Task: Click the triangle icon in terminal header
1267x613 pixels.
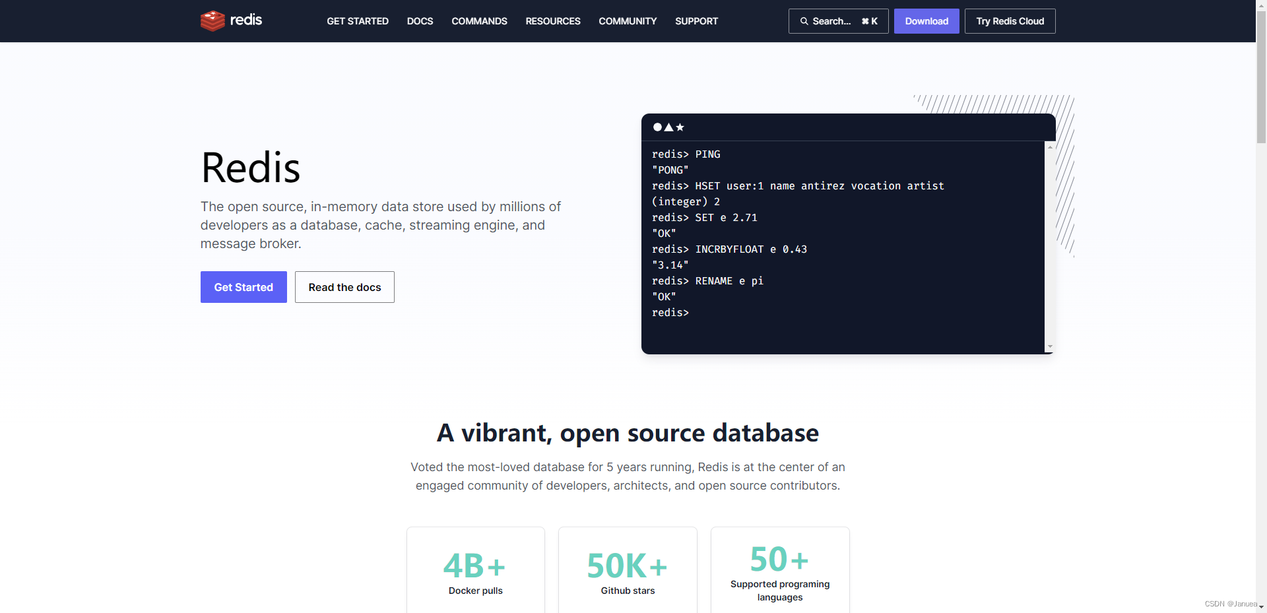Action: pyautogui.click(x=668, y=127)
